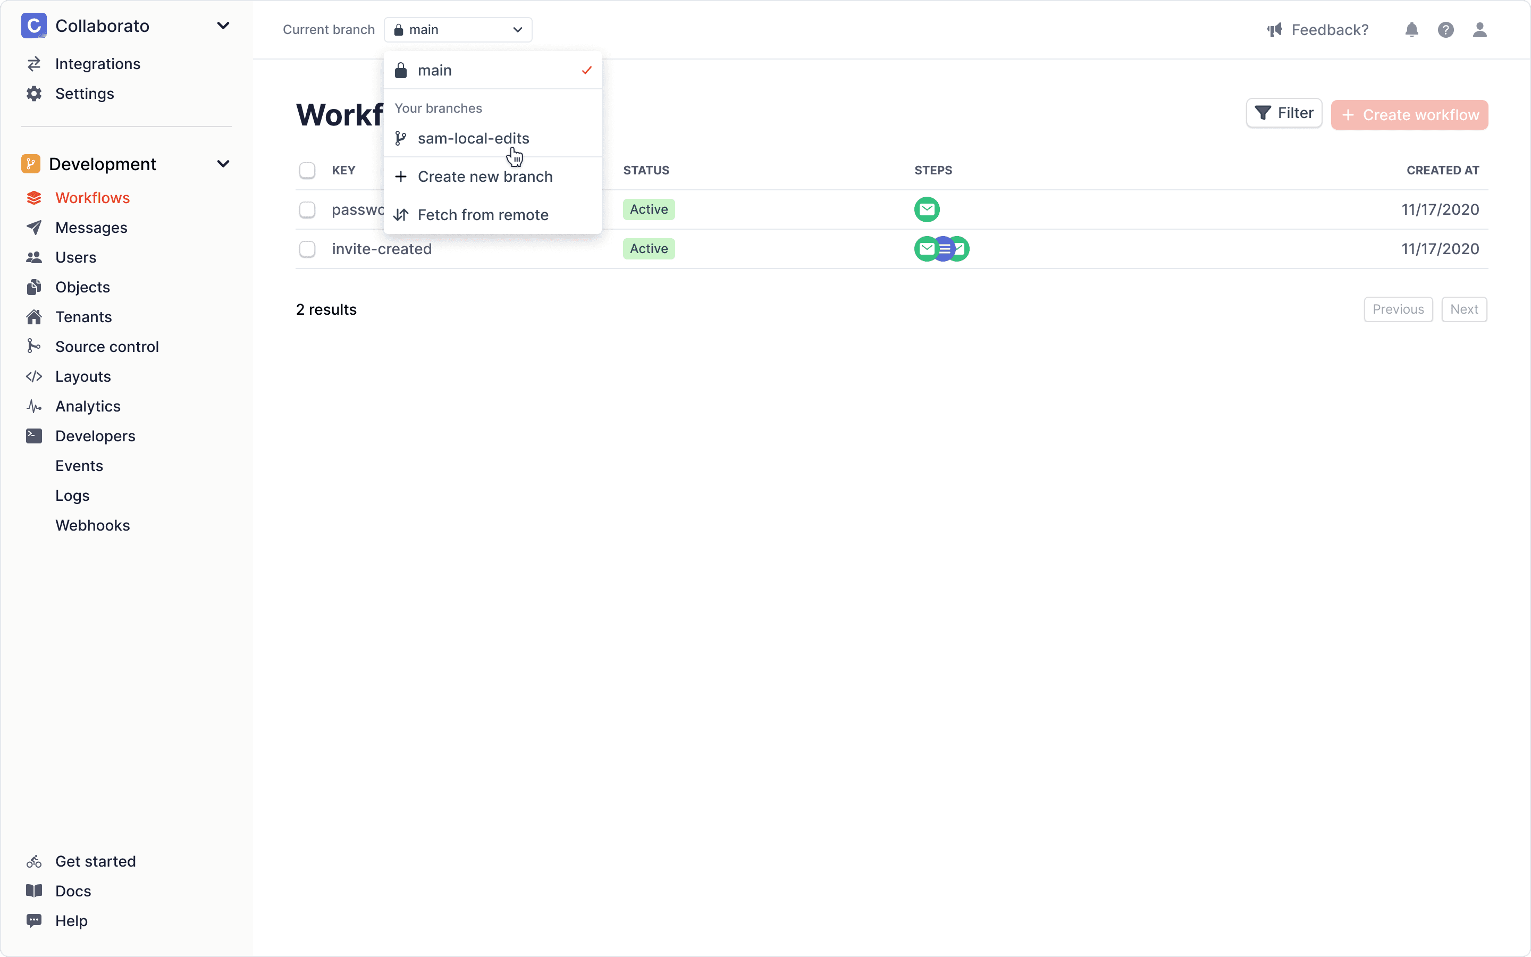Click the Analytics icon in sidebar

(34, 406)
